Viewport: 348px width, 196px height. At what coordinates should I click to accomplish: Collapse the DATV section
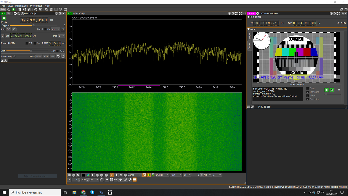tap(248, 29)
